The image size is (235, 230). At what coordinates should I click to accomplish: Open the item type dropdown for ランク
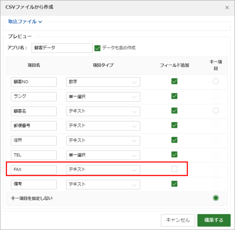pos(103,97)
